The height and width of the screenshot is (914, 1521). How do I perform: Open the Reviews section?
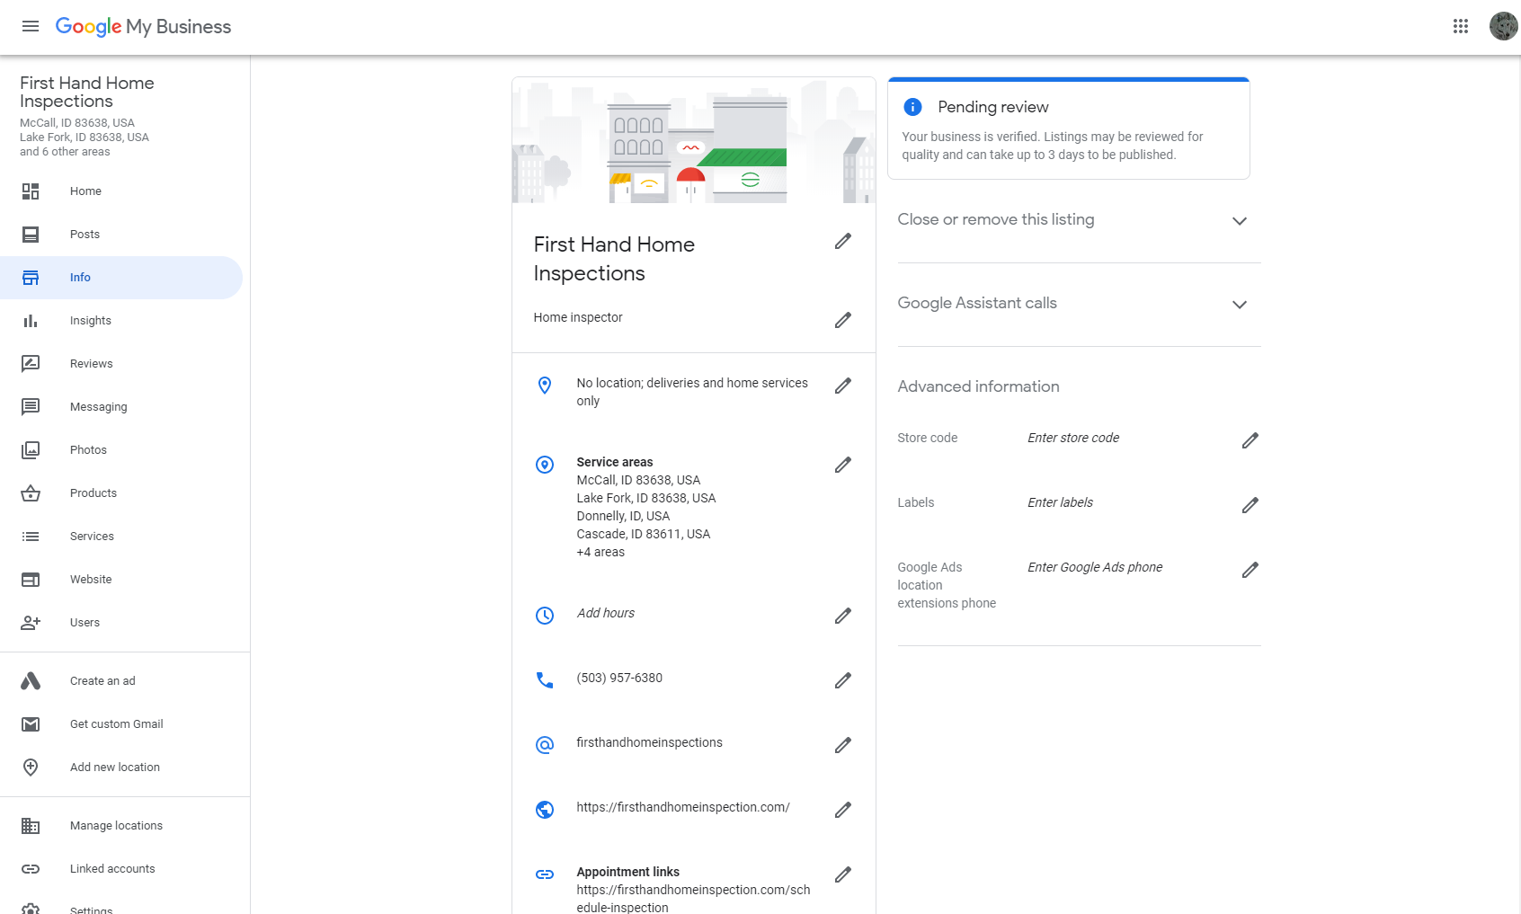(121, 364)
